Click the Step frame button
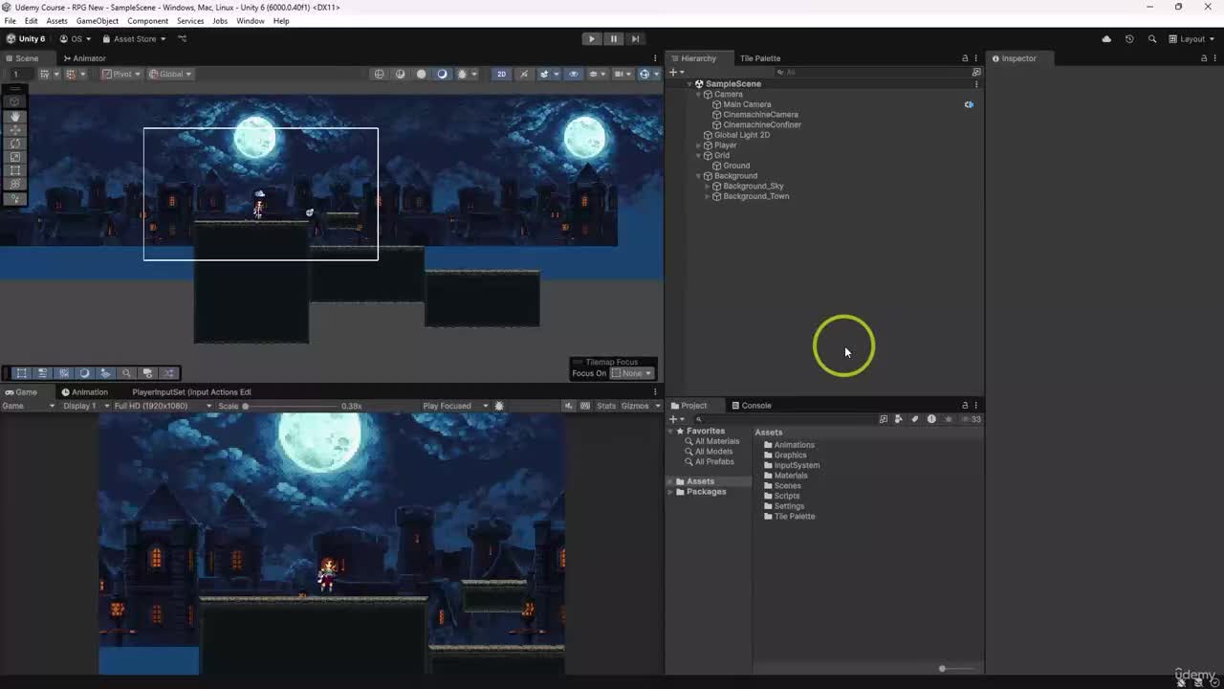This screenshot has width=1224, height=689. click(635, 39)
